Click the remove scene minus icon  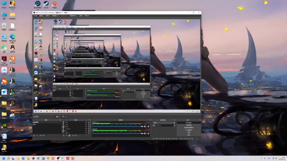click(x=37, y=136)
